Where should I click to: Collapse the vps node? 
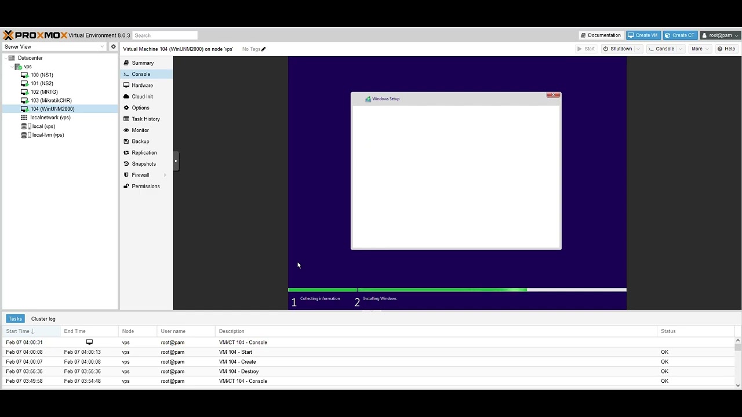coord(11,67)
